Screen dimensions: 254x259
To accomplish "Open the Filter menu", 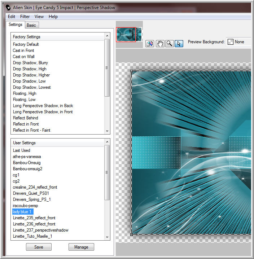I will 25,17.
